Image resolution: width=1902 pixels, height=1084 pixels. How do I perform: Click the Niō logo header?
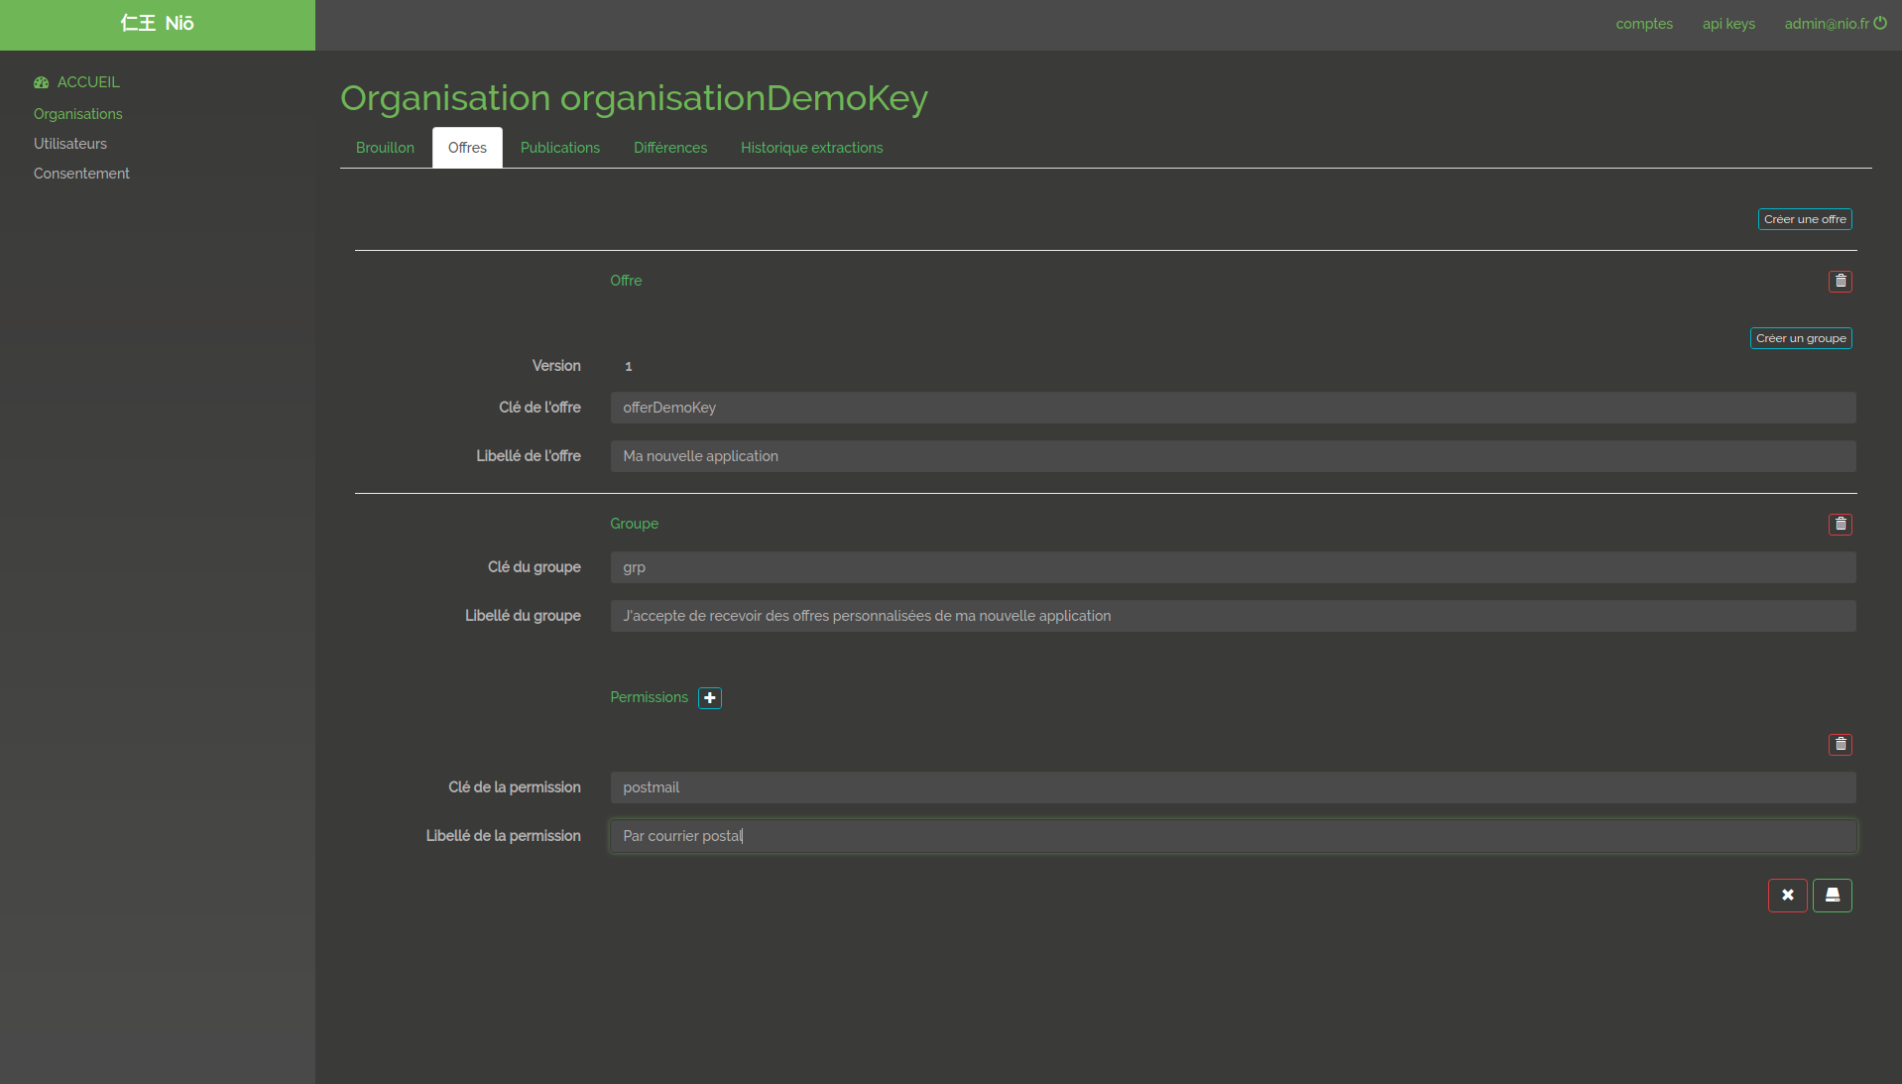(158, 24)
